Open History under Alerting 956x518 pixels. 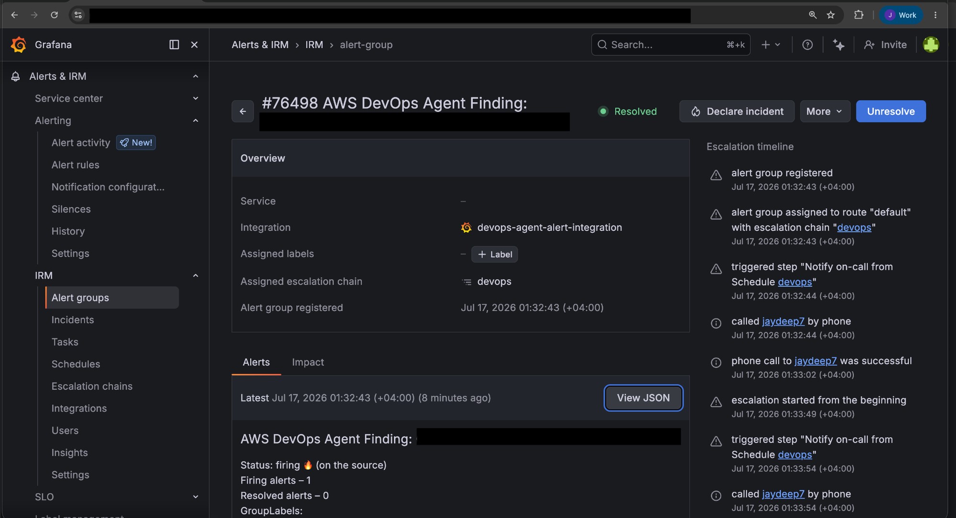[x=68, y=232]
